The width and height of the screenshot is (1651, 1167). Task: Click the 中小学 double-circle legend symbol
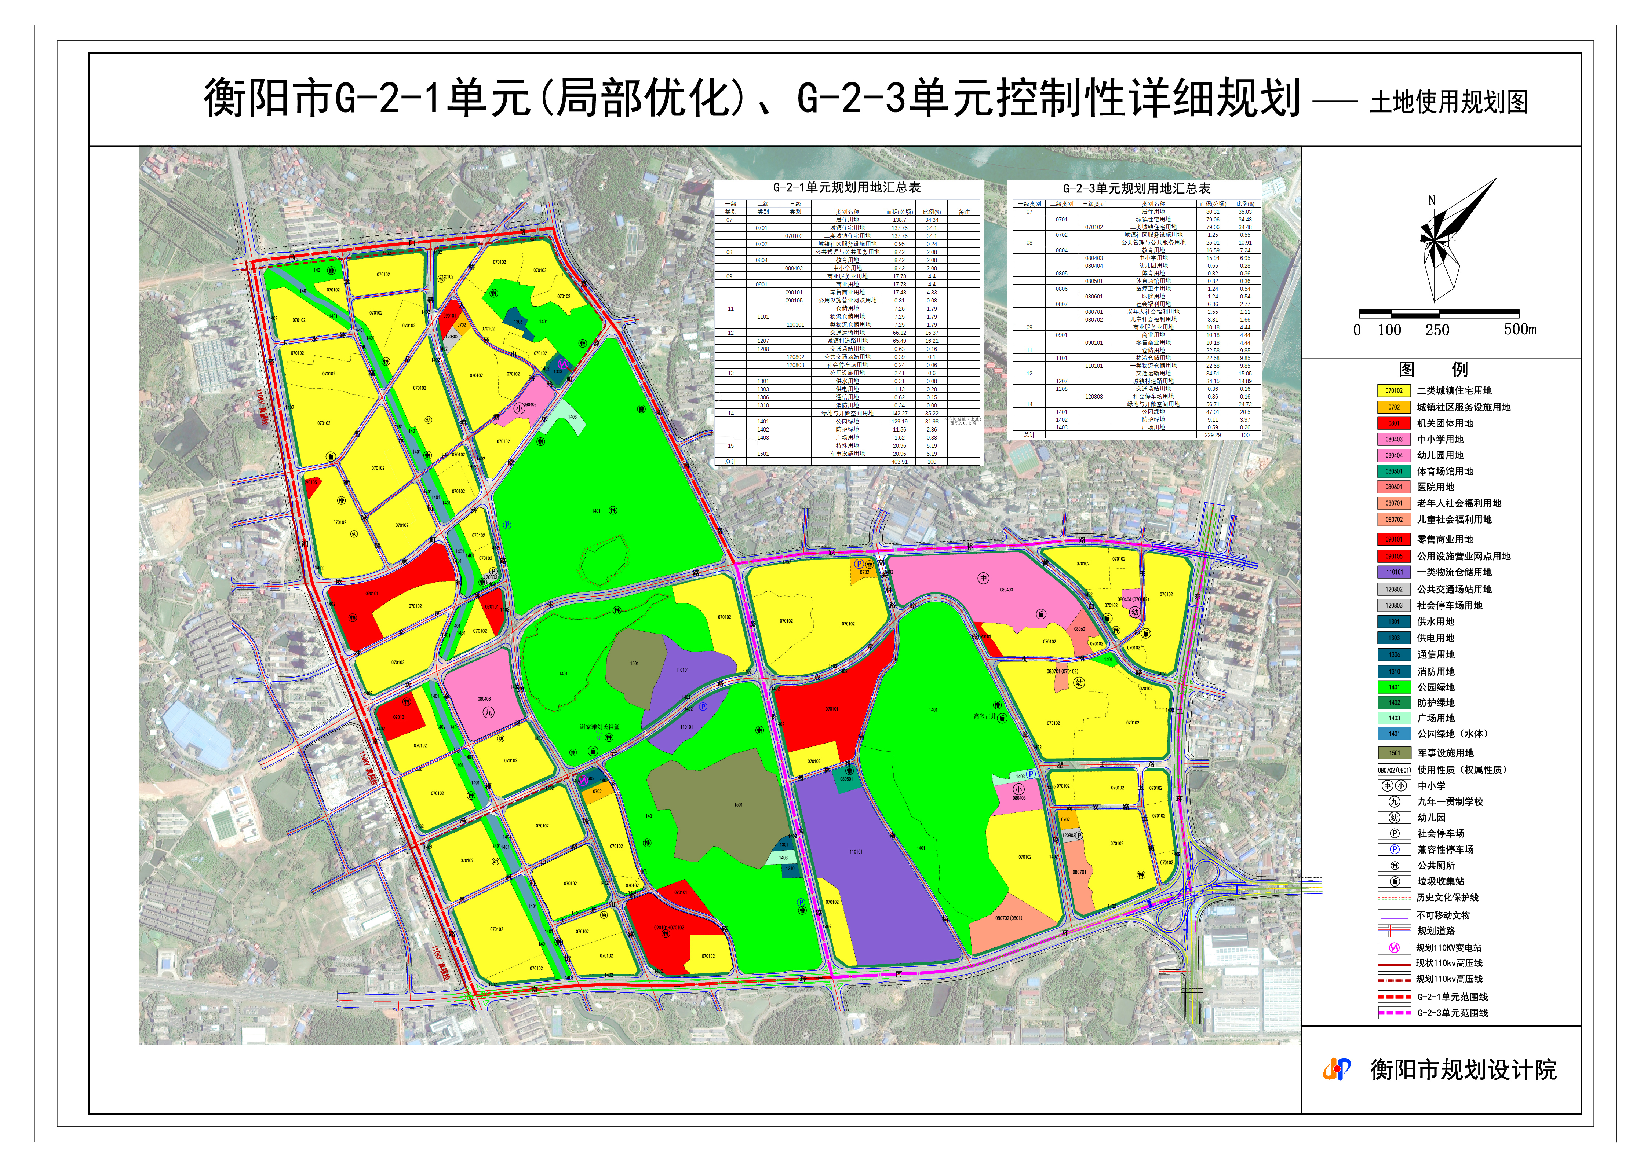coord(1394,786)
